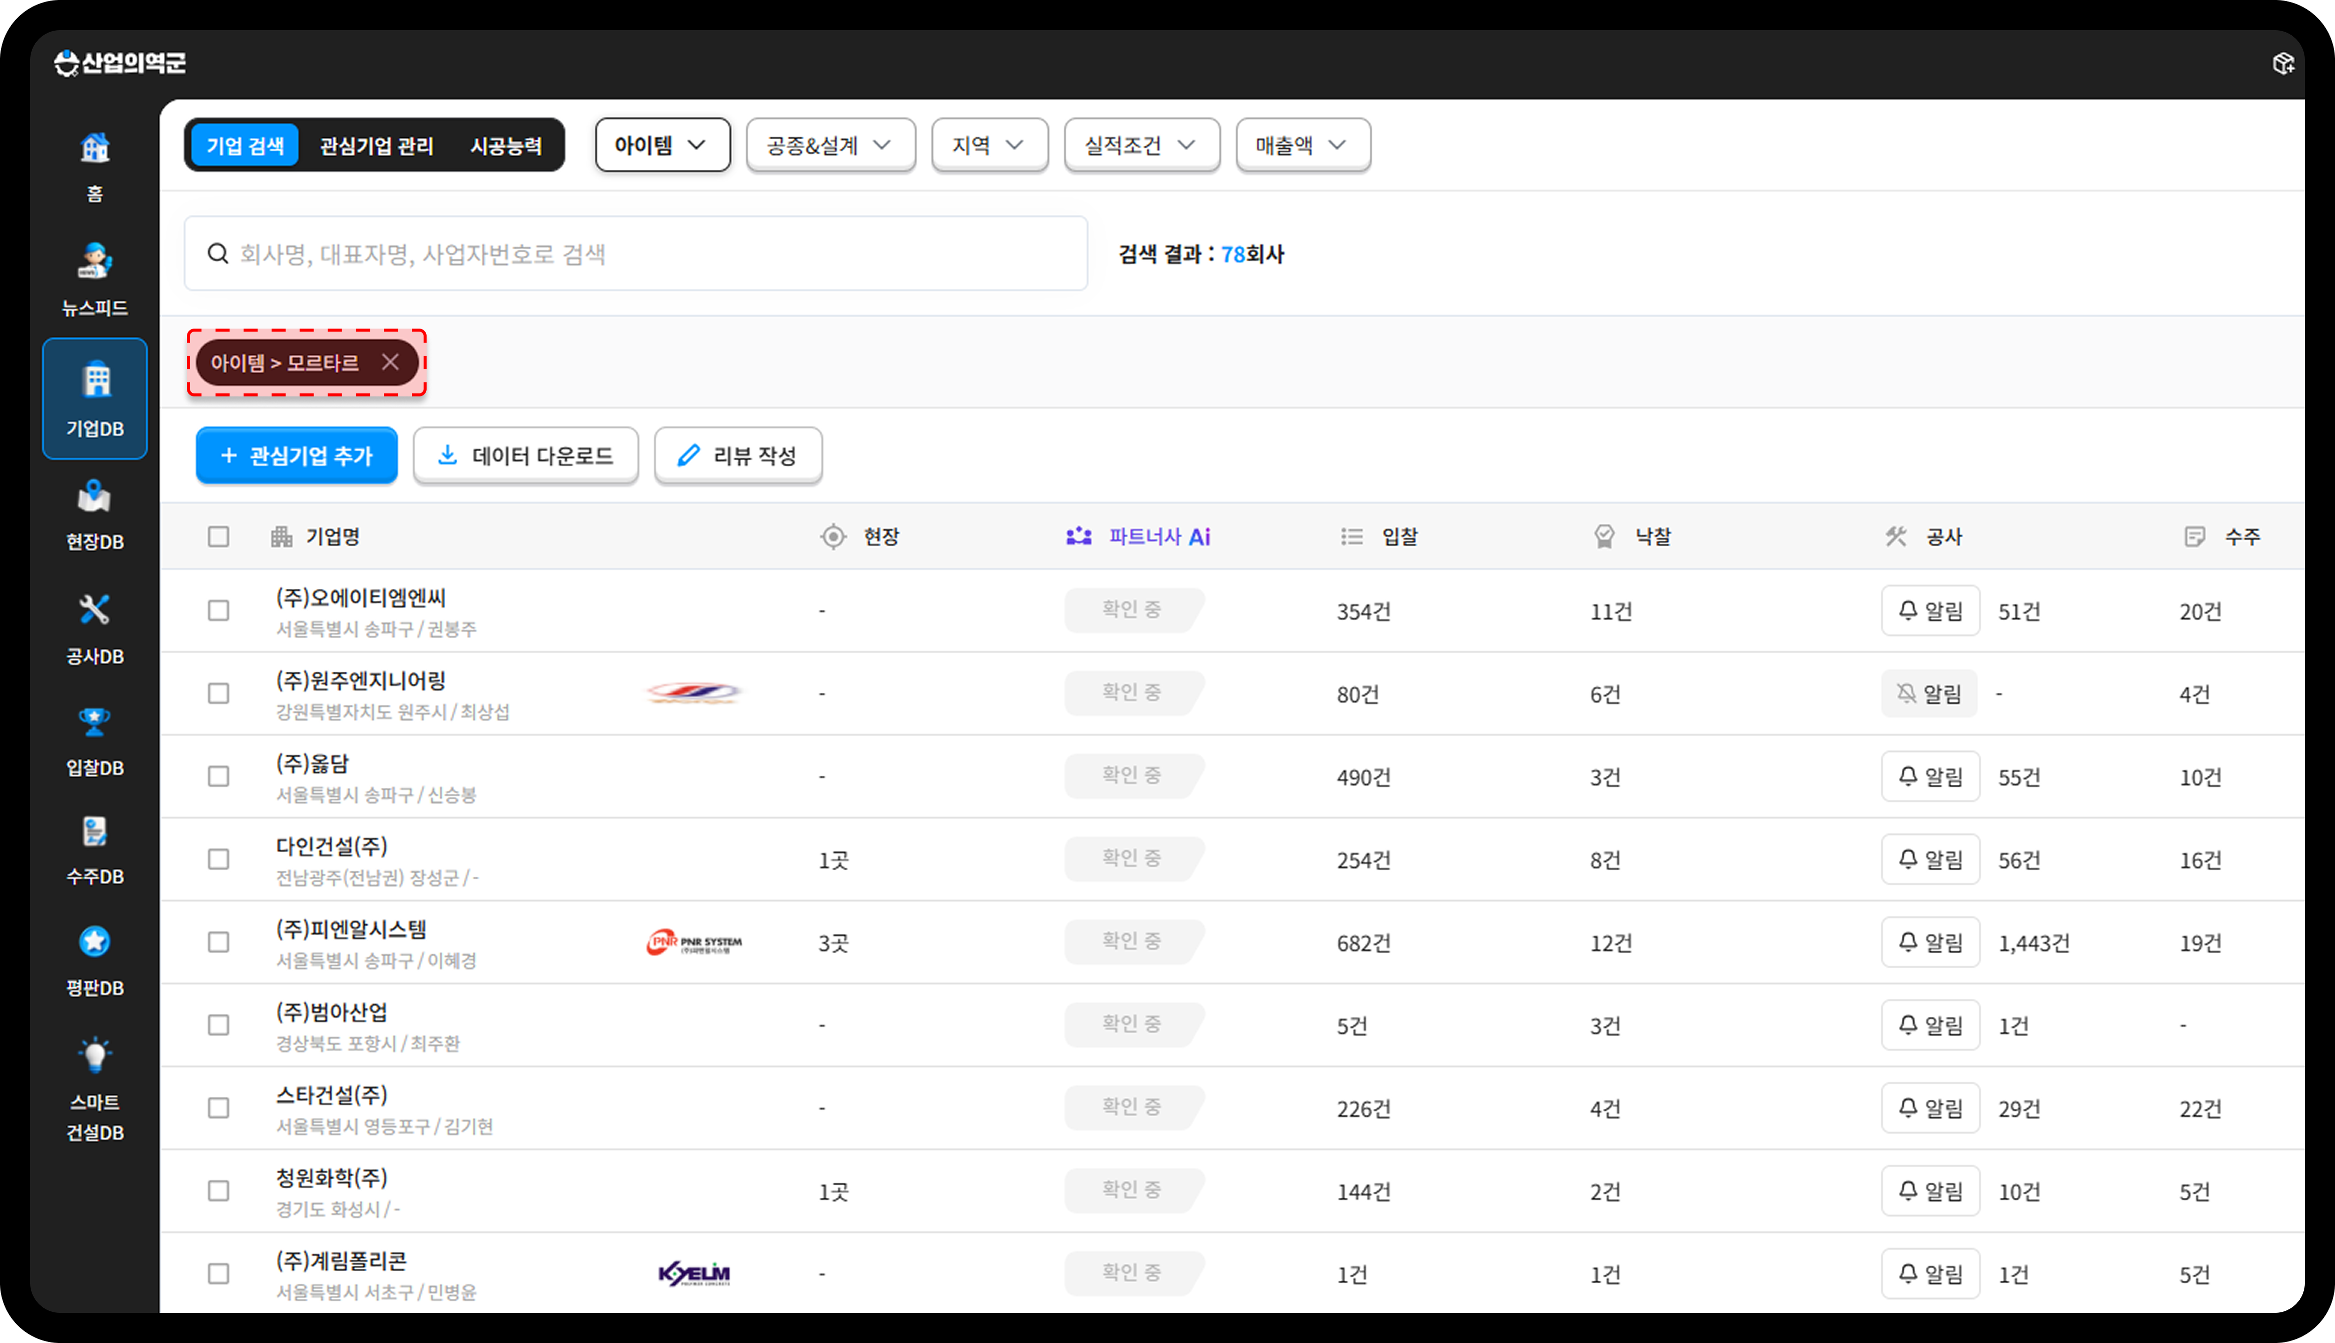Screen dimensions: 2335x1343
Task: Click the 산업의역군 logo
Action: (x=120, y=63)
